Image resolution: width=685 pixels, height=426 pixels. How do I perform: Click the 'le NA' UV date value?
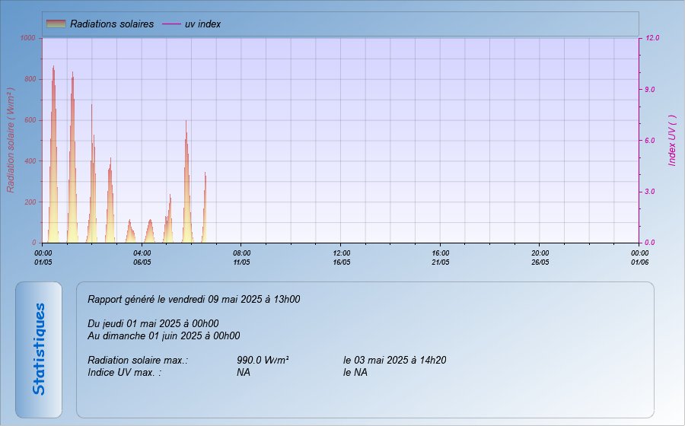pos(355,373)
